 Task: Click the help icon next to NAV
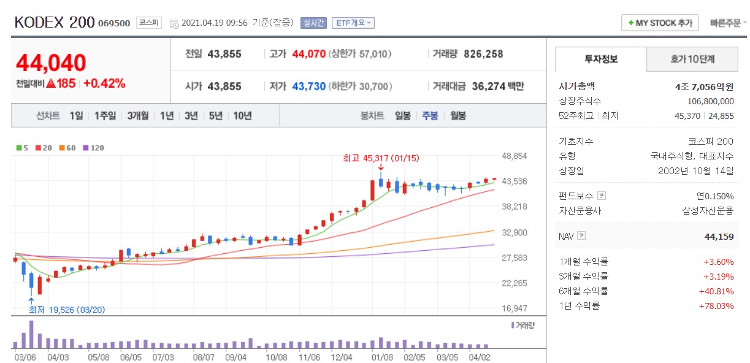pos(581,235)
